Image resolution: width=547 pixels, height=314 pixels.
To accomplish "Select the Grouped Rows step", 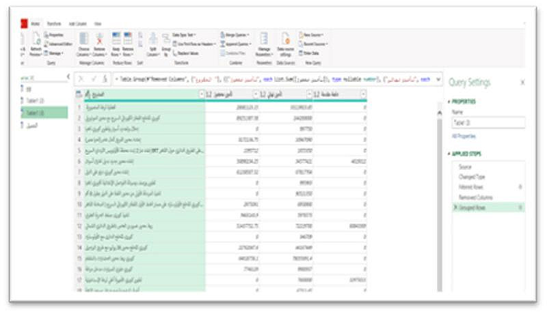I will click(x=488, y=208).
